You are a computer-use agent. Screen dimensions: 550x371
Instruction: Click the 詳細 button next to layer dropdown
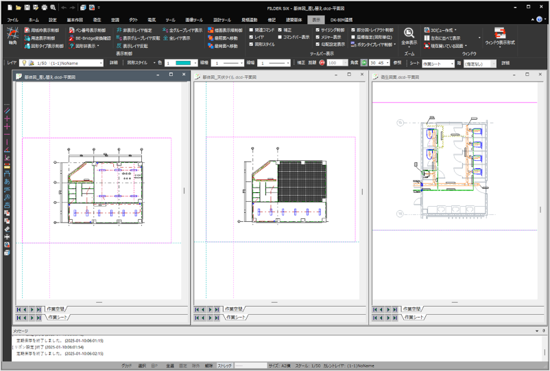tap(114, 63)
